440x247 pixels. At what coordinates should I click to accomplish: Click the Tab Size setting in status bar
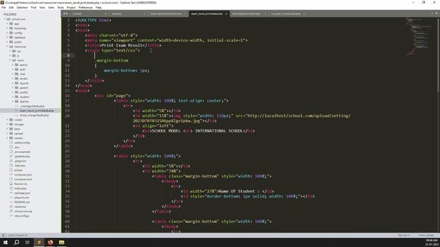(x=404, y=235)
